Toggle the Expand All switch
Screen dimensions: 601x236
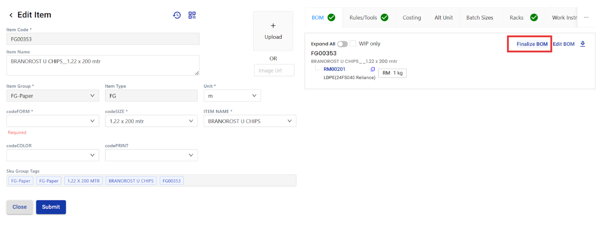pos(342,44)
